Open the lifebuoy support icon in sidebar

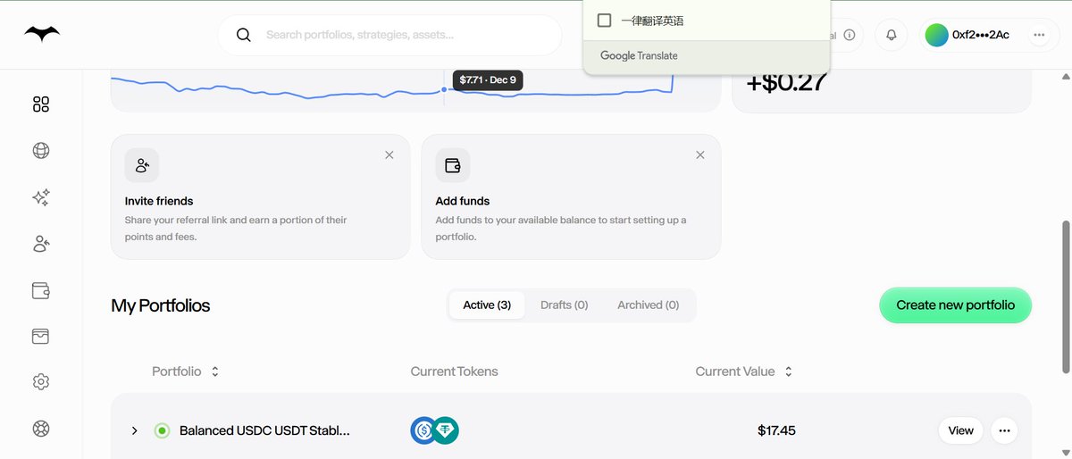pos(40,429)
